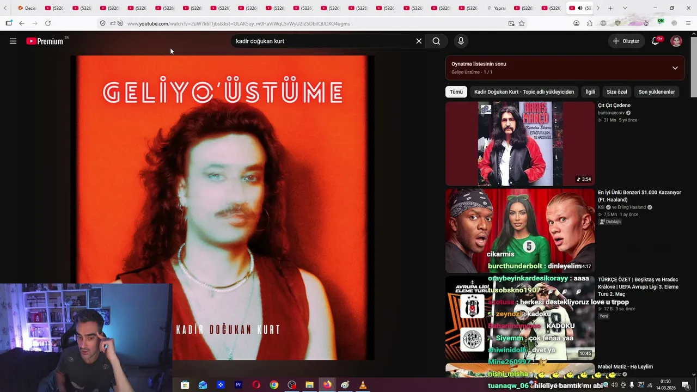Reload the page with the refresh icon
Viewport: 697px width, 392px height.
[x=48, y=23]
